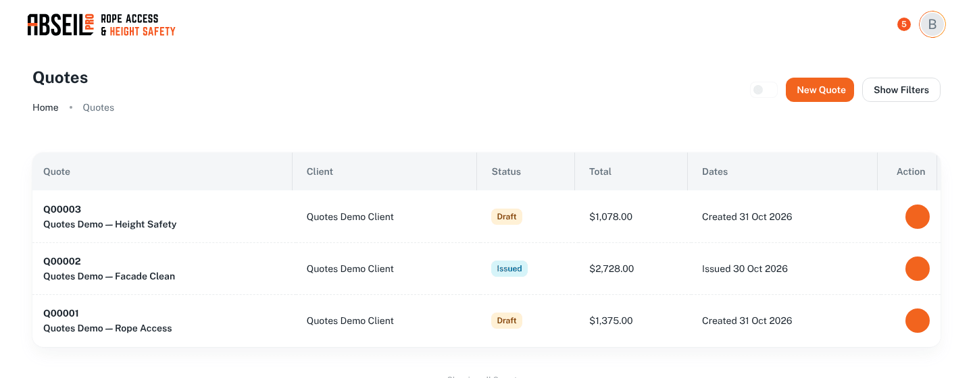The image size is (973, 378).
Task: Click the Issued 30 Oct 2026 date
Action: coord(745,269)
